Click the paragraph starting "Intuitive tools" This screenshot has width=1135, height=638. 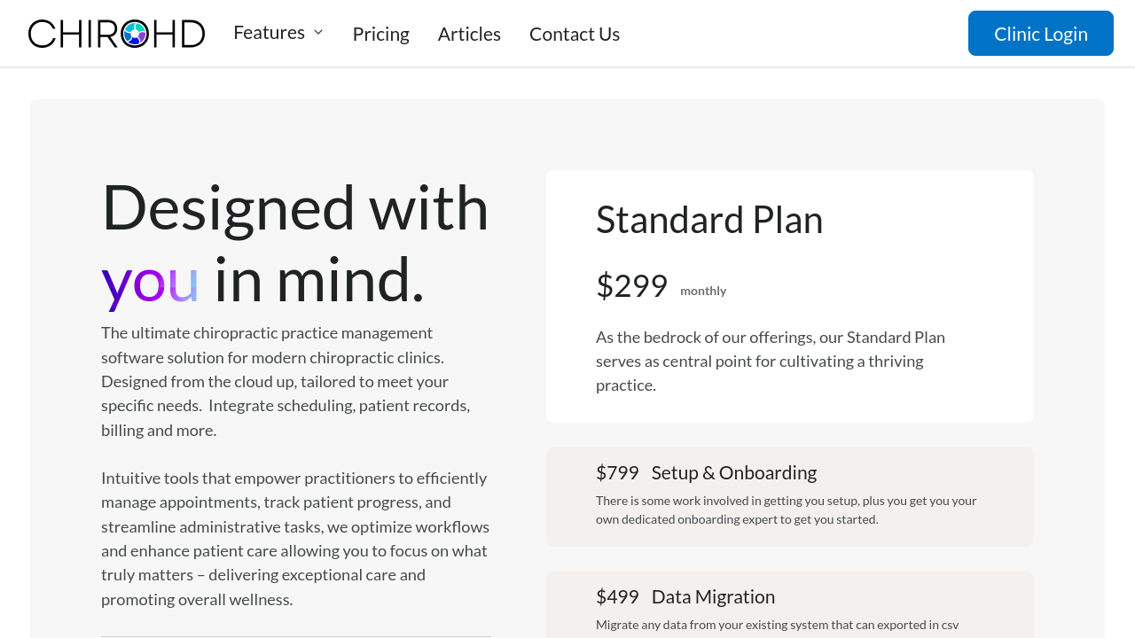[294, 538]
